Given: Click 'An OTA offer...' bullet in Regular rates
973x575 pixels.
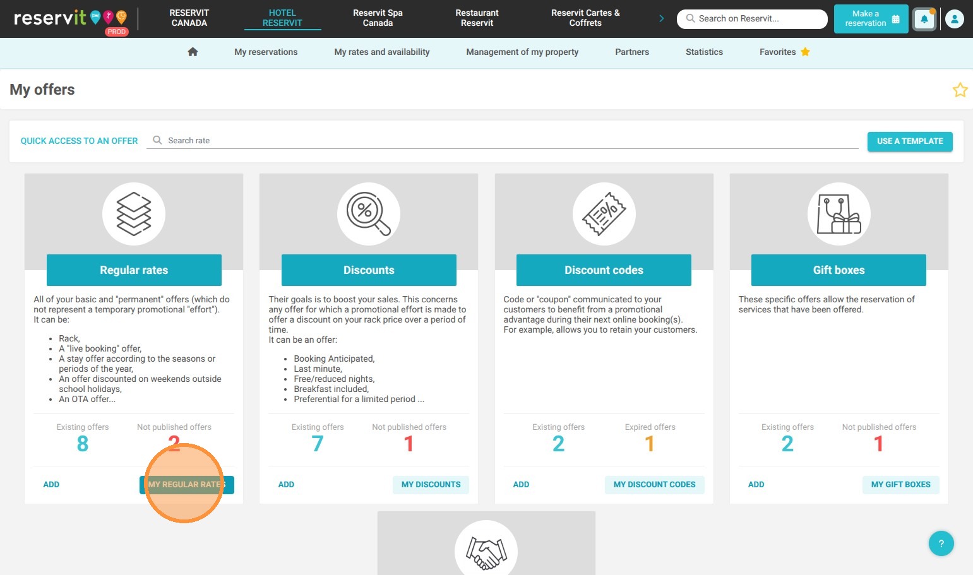Looking at the screenshot, I should (87, 399).
